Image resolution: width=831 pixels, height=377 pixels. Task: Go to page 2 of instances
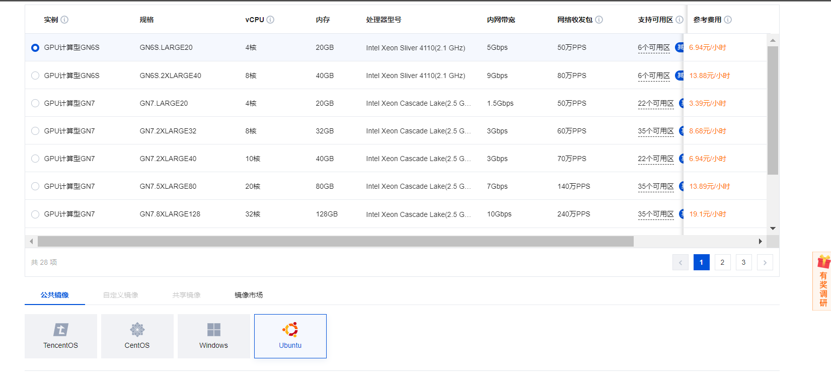(723, 262)
